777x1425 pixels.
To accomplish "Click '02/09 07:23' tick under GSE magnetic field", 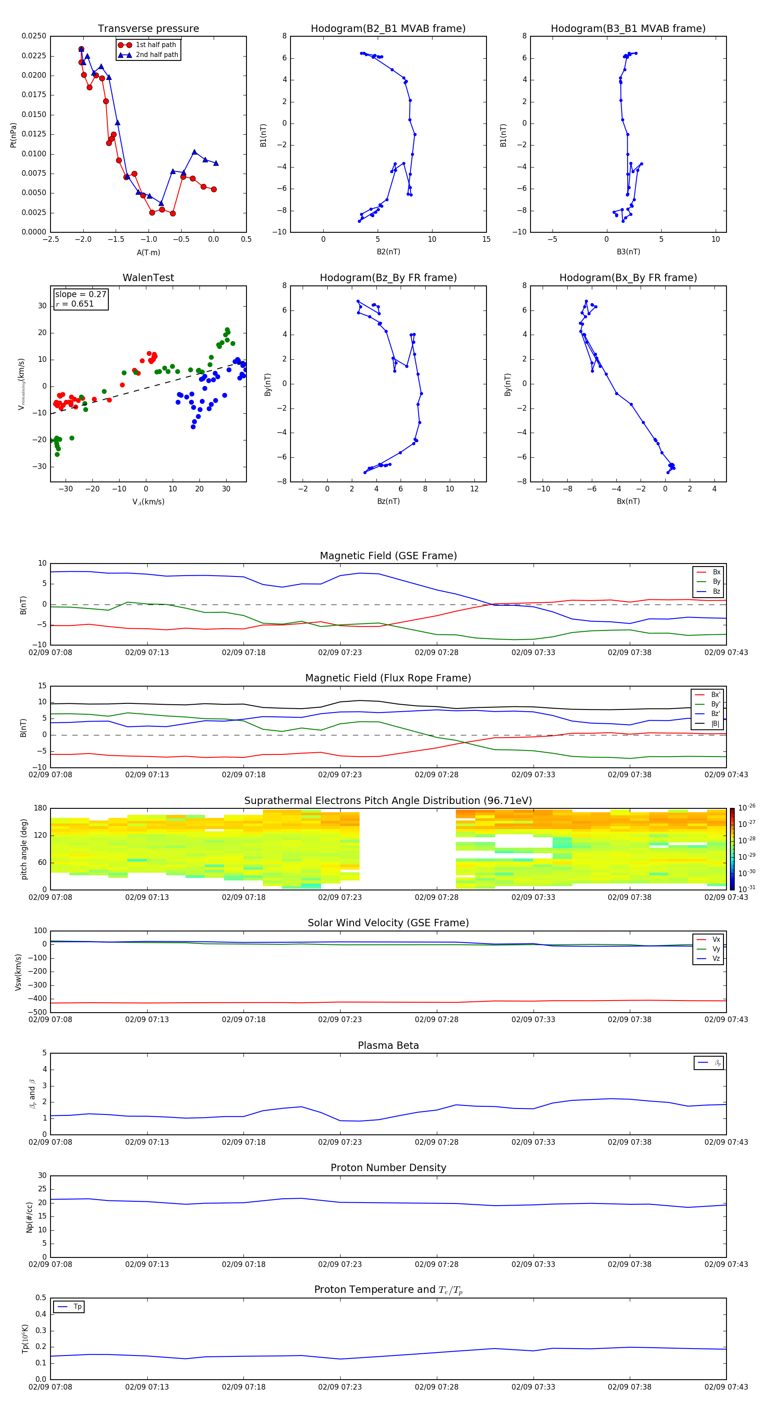I will [x=340, y=653].
